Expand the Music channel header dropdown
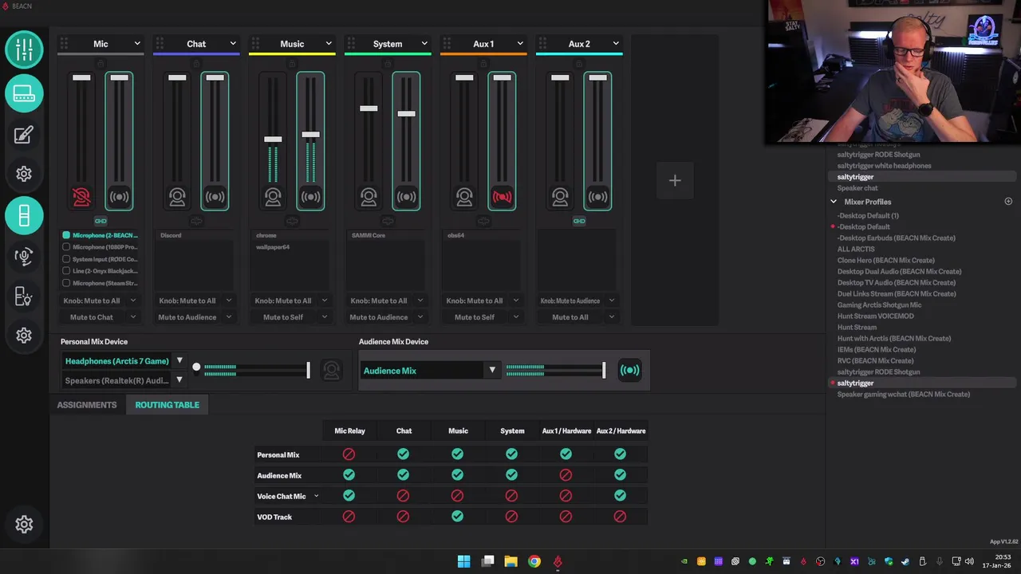 click(x=329, y=44)
